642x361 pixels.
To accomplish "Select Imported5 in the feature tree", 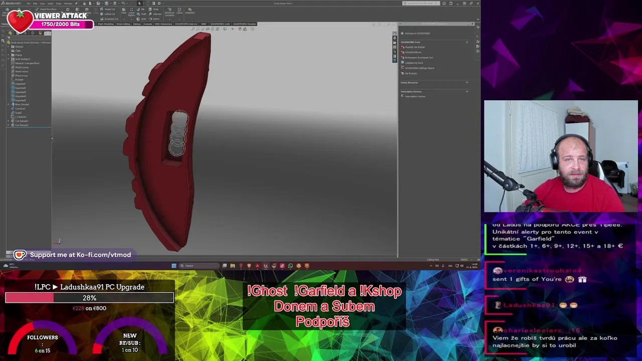I will pyautogui.click(x=19, y=100).
